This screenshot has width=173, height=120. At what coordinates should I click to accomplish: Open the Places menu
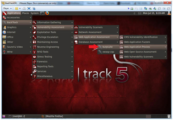click(x=26, y=13)
